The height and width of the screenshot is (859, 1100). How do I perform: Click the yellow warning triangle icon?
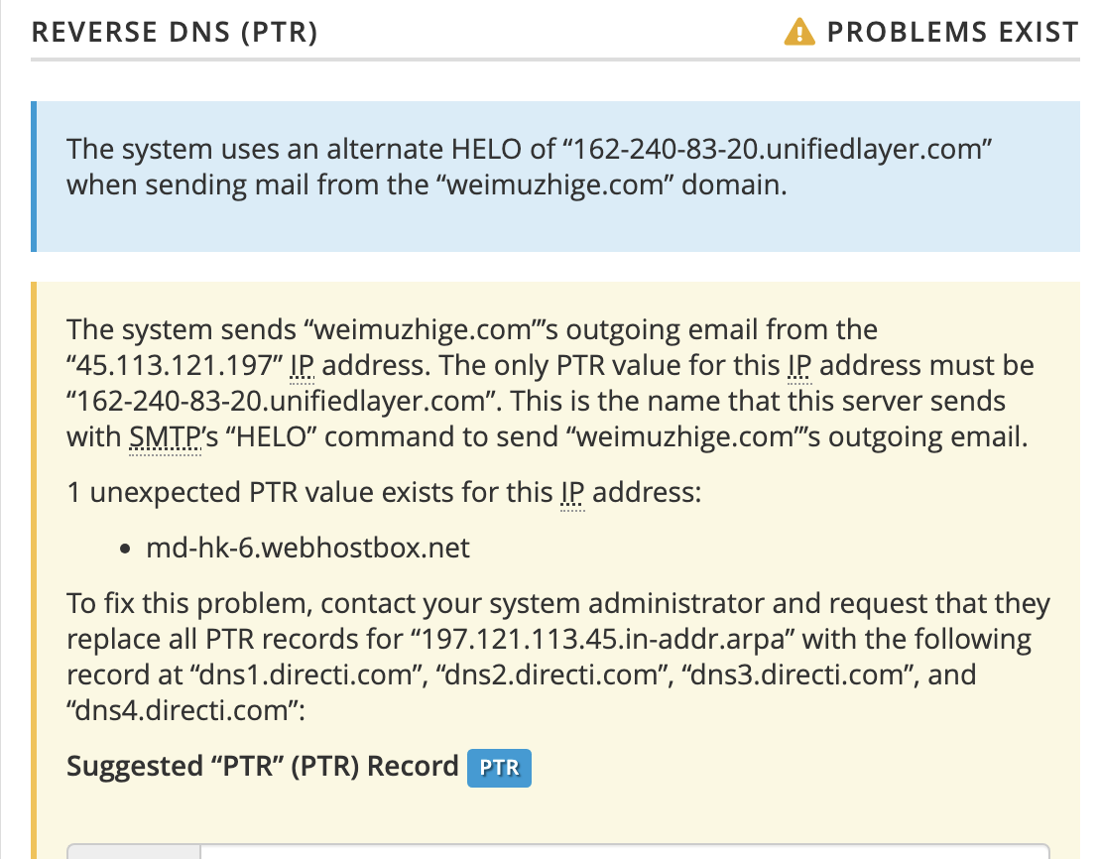pyautogui.click(x=798, y=33)
